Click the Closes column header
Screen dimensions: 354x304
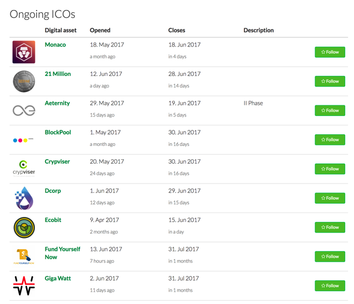click(x=177, y=31)
